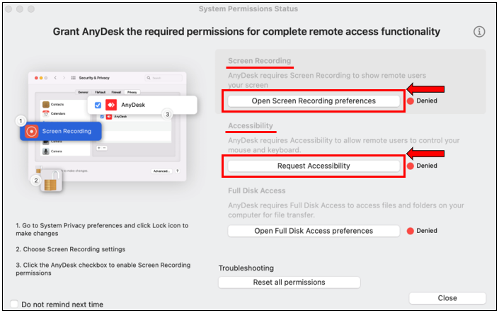Click the Calendars icon in the illustration
The width and height of the screenshot is (499, 313).
(x=45, y=113)
